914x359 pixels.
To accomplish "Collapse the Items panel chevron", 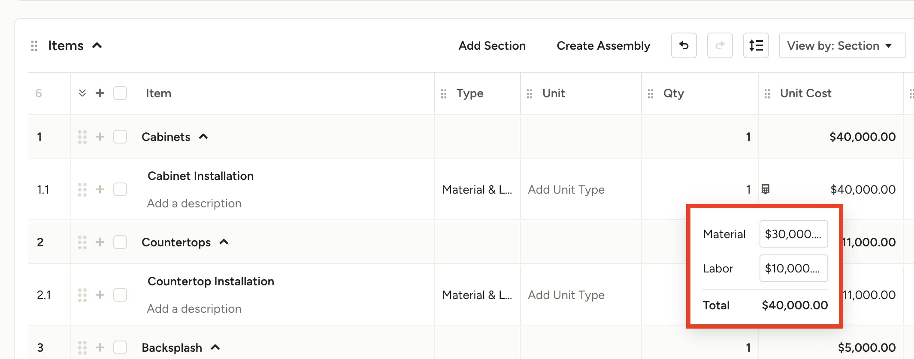I will (x=97, y=45).
